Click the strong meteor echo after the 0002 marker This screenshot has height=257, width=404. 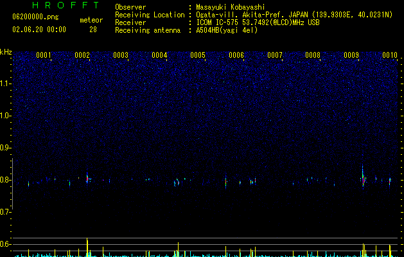coord(87,178)
